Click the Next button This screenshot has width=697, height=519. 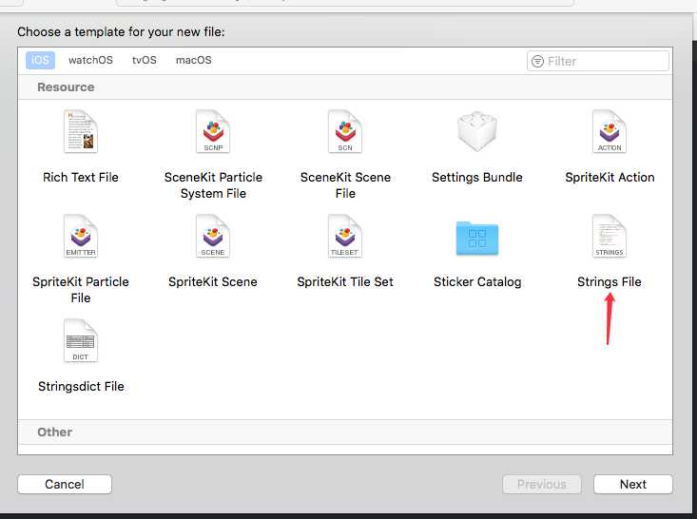[x=633, y=484]
